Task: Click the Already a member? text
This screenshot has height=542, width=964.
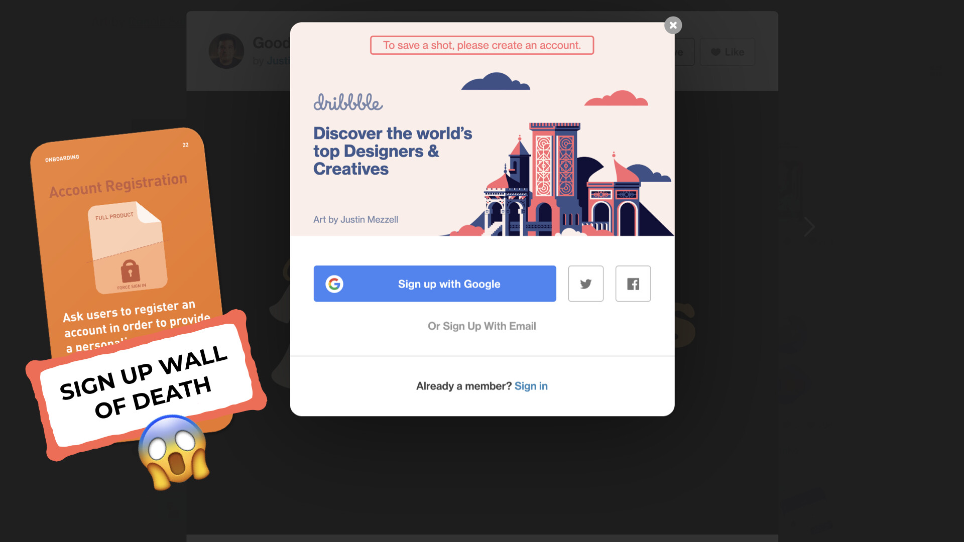Action: click(463, 386)
